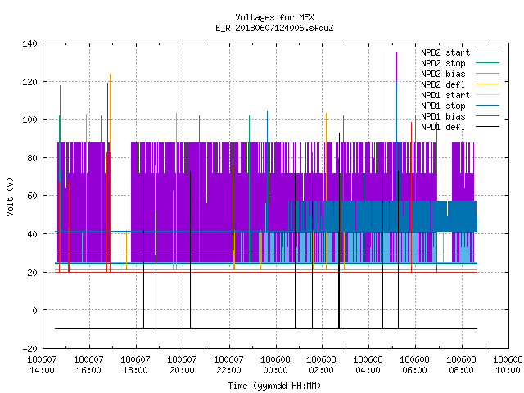Click the x-axis tick 180607 14:00

(42, 365)
